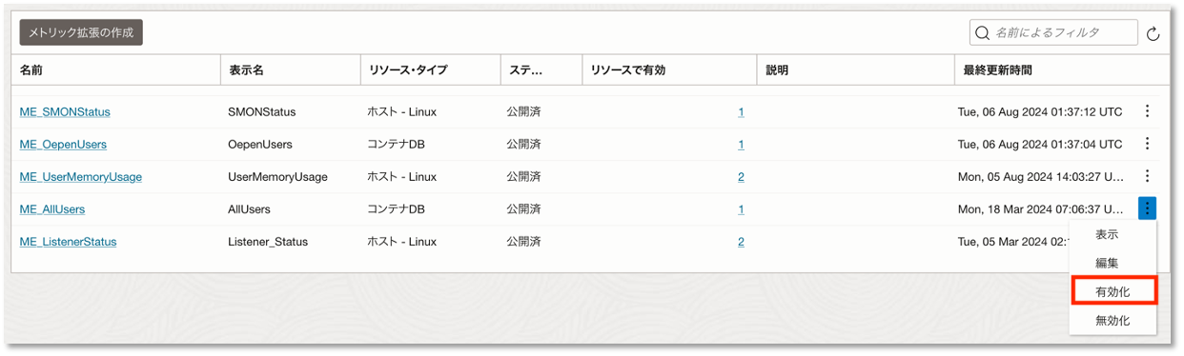This screenshot has width=1184, height=356.
Task: Open the ME_ListenerStatus link
Action: click(68, 242)
